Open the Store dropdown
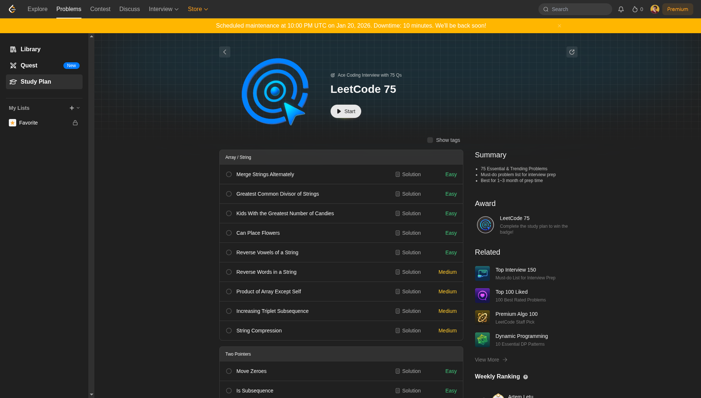This screenshot has width=701, height=398. (x=198, y=9)
